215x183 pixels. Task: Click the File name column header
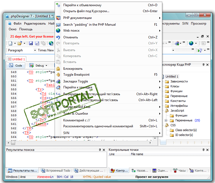(x=137, y=154)
